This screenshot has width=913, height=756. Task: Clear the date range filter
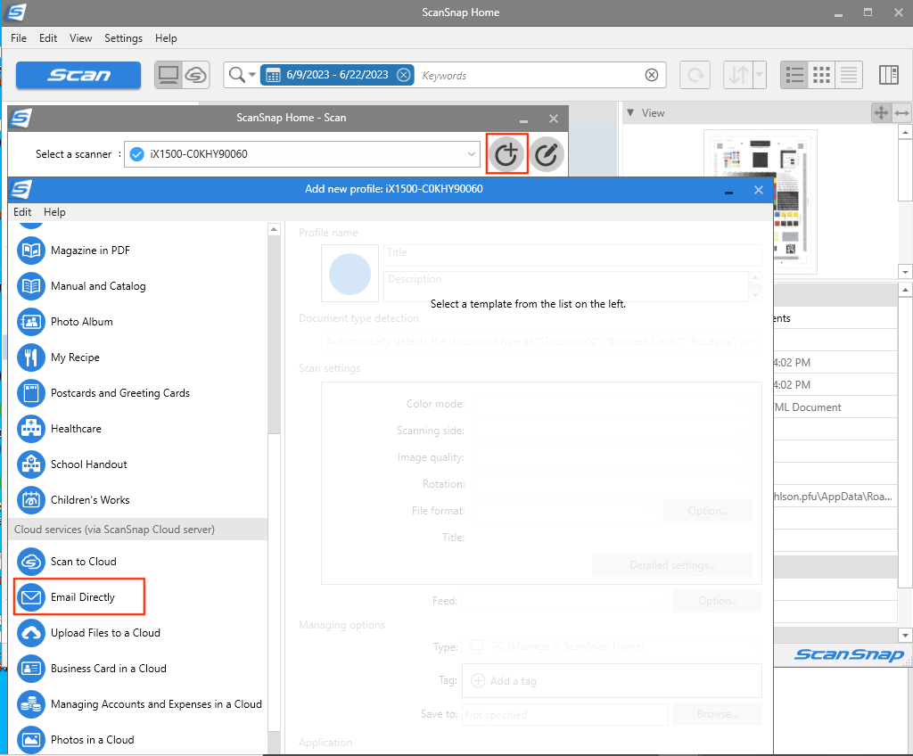[404, 75]
